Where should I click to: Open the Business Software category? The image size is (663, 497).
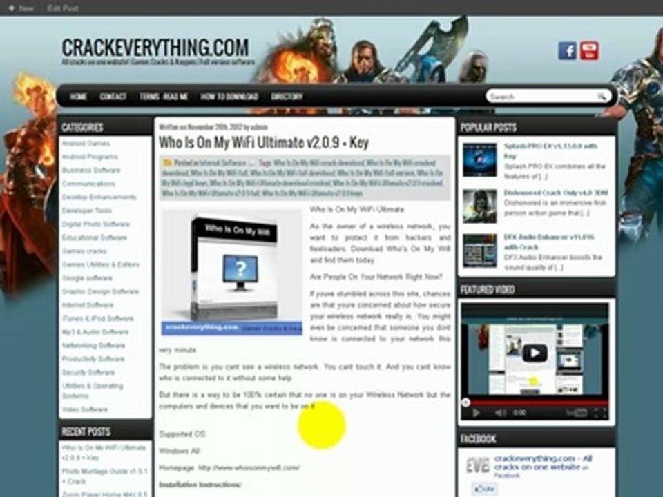click(x=91, y=170)
